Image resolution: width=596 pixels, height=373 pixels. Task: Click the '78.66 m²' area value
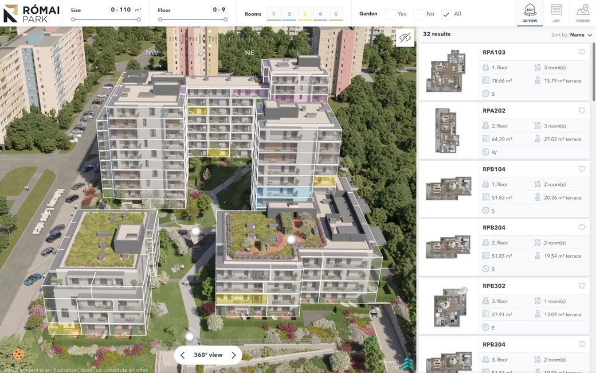point(502,81)
